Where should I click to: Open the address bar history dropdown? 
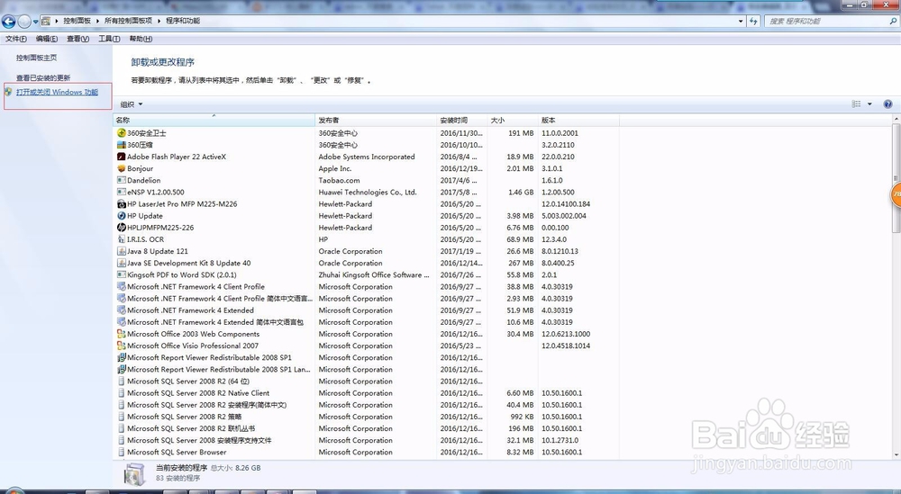tap(740, 22)
